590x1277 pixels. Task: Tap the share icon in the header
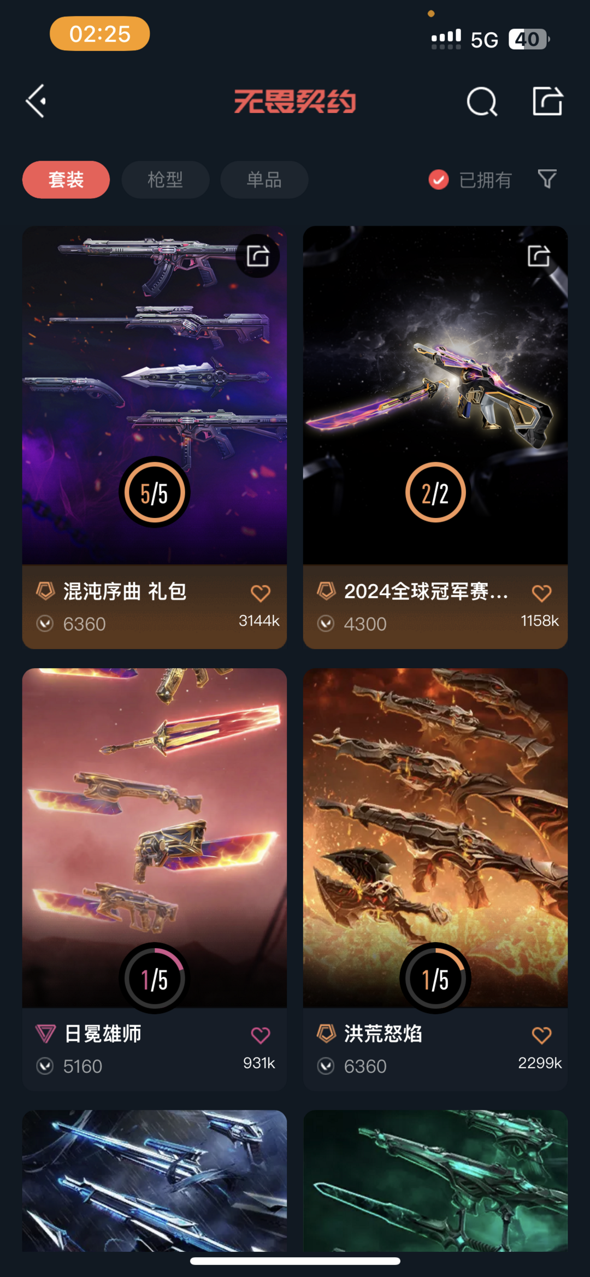tap(548, 101)
